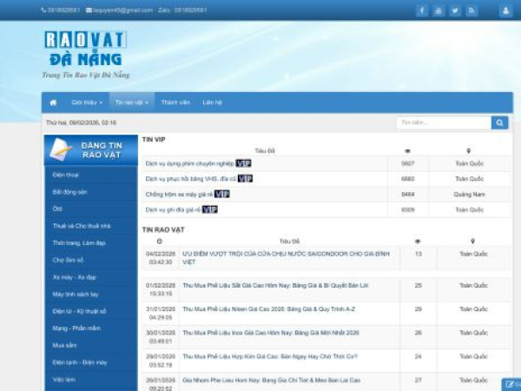
Task: Open the Xe máy - Xe đạp category
Action: click(74, 276)
